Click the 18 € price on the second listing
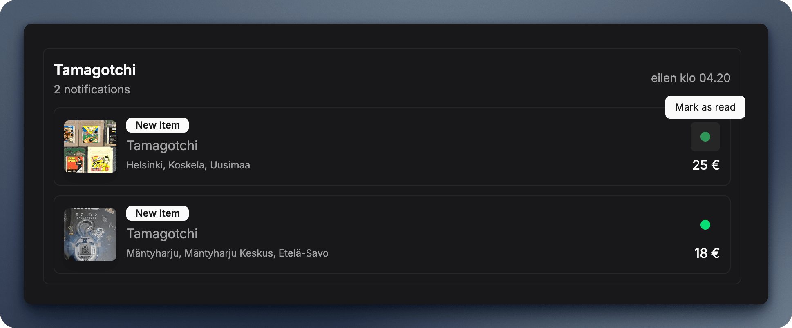792x328 pixels. (707, 253)
